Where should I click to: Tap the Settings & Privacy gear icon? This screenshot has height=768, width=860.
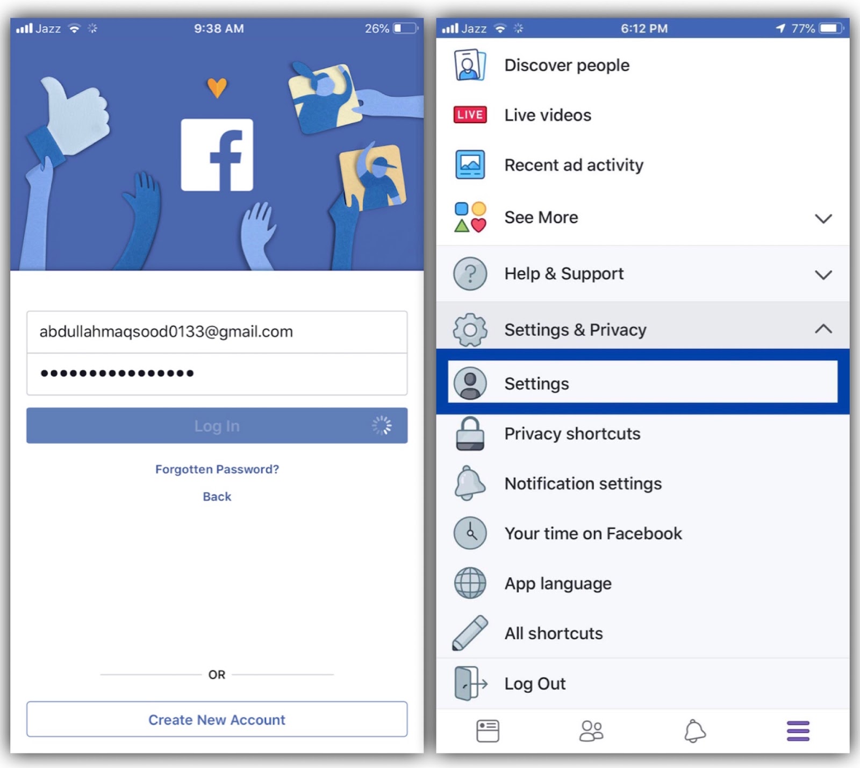point(470,329)
